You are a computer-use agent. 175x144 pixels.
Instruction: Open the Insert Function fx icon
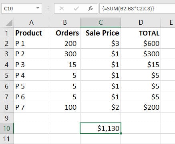click(91, 8)
